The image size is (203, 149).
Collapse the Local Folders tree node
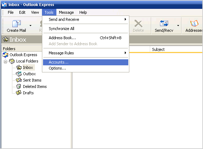click(x=5, y=61)
